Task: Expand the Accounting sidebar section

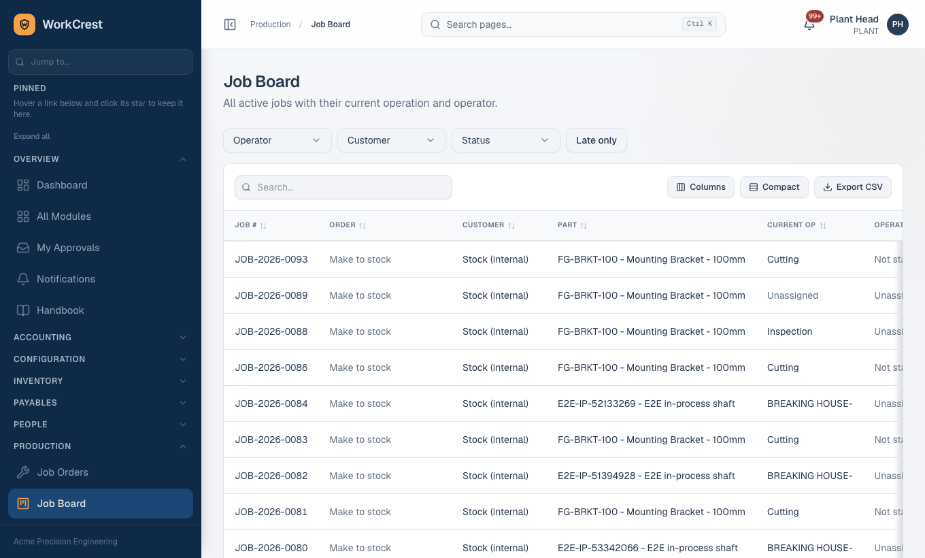Action: (x=101, y=338)
